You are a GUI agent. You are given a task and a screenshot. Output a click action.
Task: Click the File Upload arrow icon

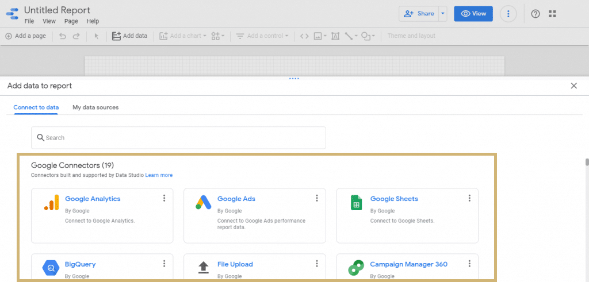[203, 268]
